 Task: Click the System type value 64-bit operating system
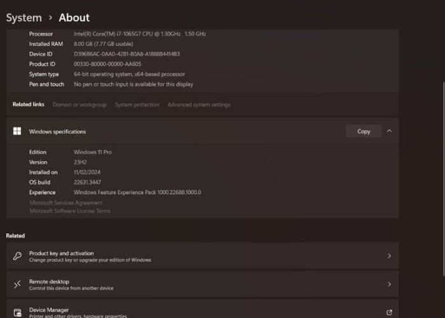(129, 74)
